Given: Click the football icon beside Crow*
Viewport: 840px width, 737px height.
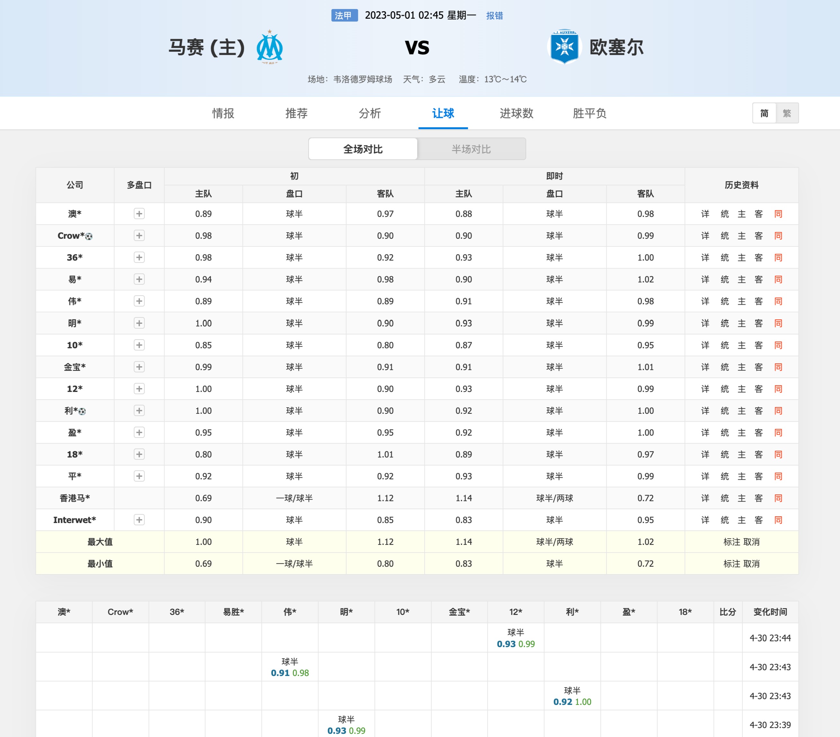Looking at the screenshot, I should pyautogui.click(x=89, y=236).
